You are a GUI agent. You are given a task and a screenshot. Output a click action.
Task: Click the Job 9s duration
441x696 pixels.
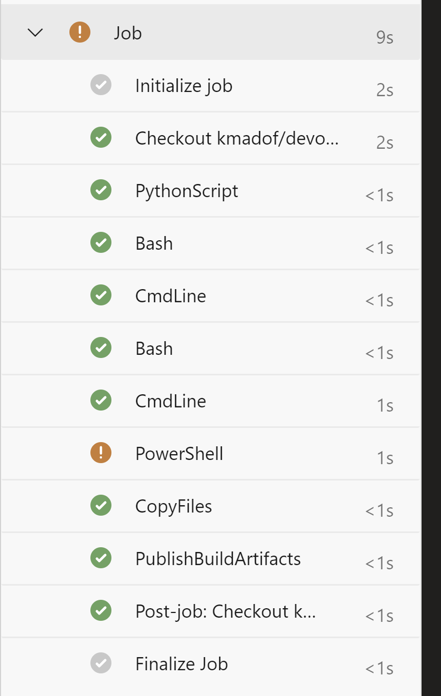coord(385,38)
